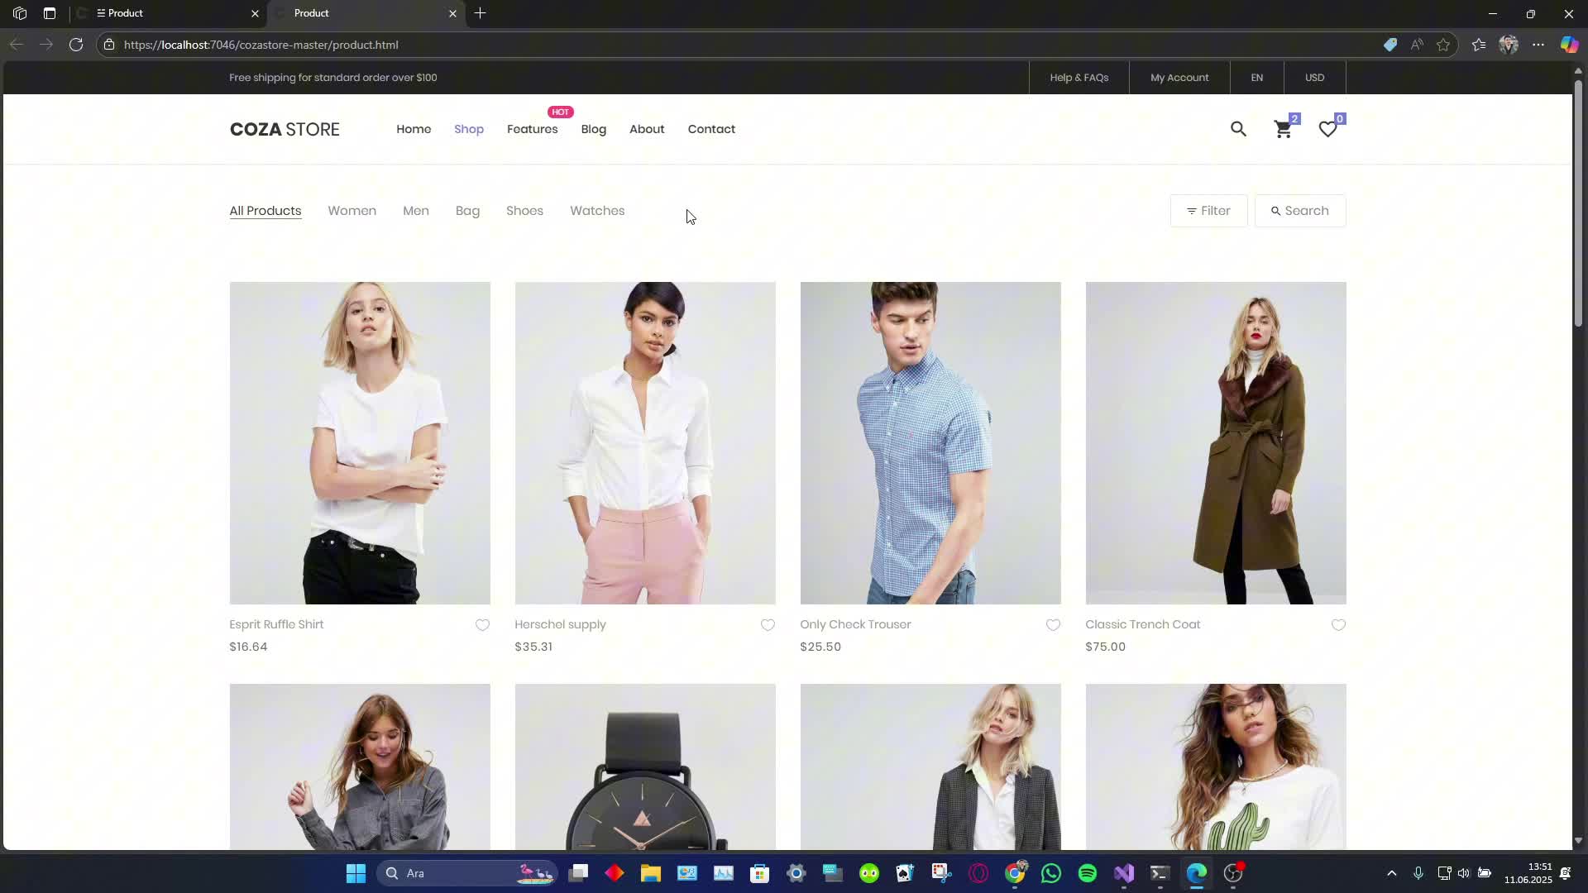
Task: Add Only Check Trouser to wishlist
Action: point(1053,625)
